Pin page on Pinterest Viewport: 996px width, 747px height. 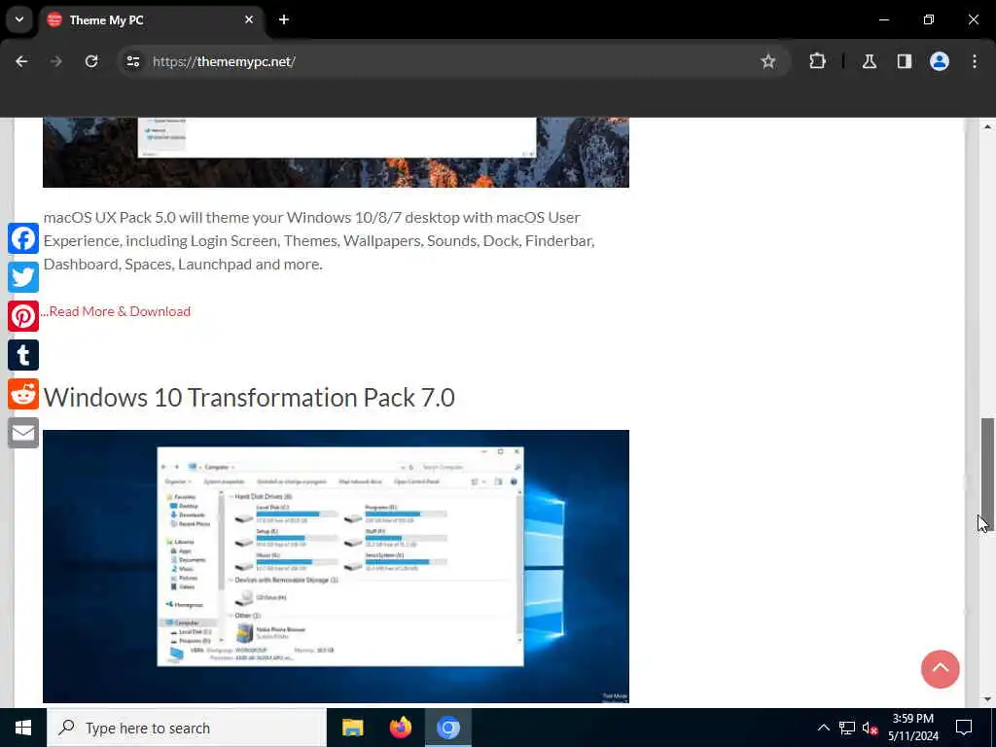(23, 316)
